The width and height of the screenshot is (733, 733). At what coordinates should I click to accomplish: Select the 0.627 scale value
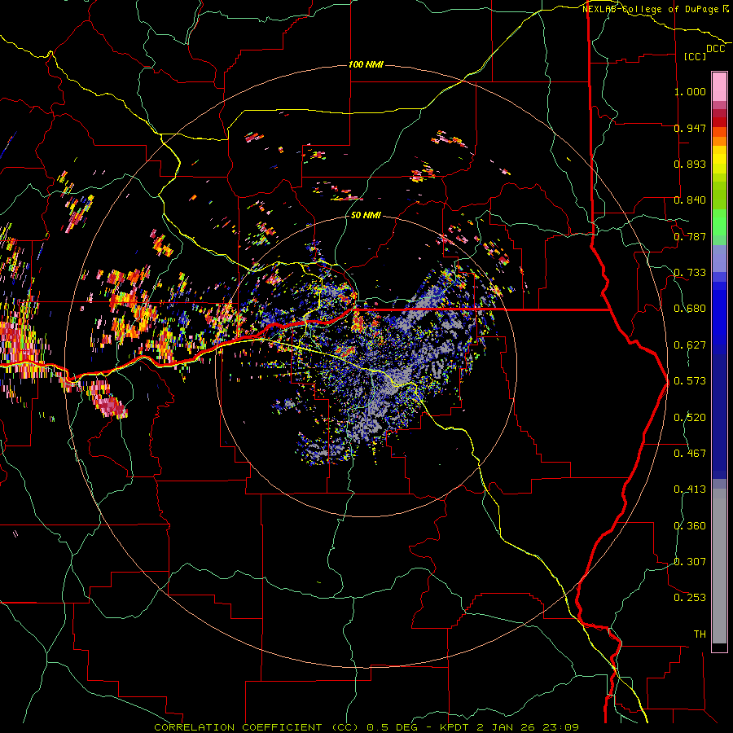pyautogui.click(x=690, y=345)
